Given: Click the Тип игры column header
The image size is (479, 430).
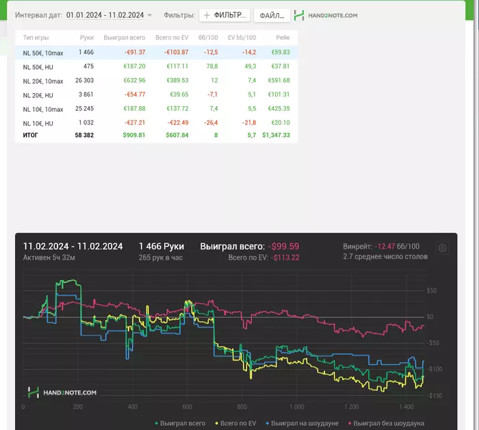Looking at the screenshot, I should pos(36,38).
